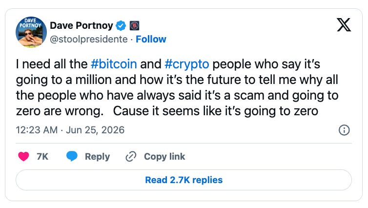
Task: Click the Reply text label
Action: [98, 157]
